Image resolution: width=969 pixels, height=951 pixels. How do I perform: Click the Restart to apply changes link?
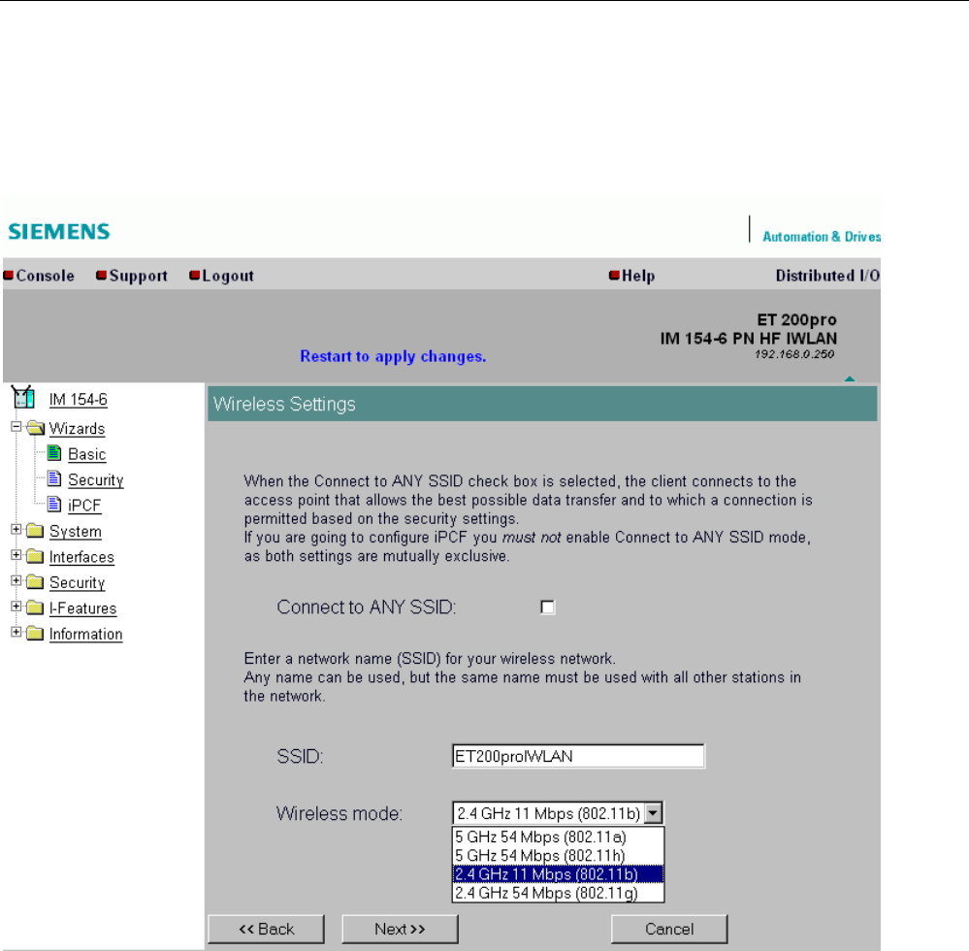pos(393,357)
